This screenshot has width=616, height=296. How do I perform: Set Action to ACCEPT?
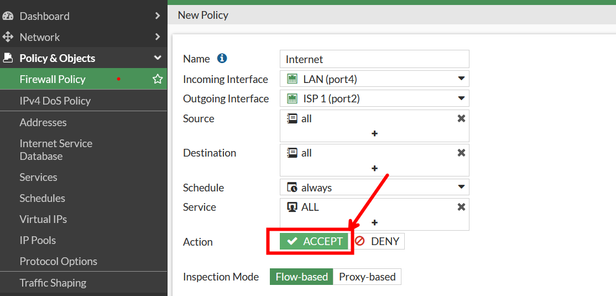pyautogui.click(x=315, y=241)
